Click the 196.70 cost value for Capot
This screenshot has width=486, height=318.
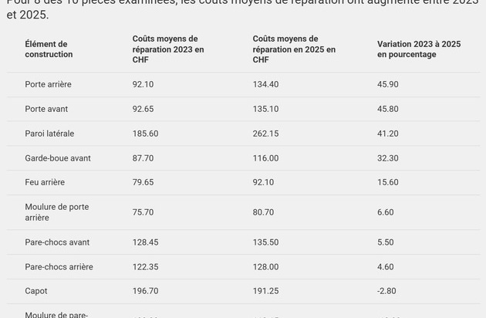point(145,291)
